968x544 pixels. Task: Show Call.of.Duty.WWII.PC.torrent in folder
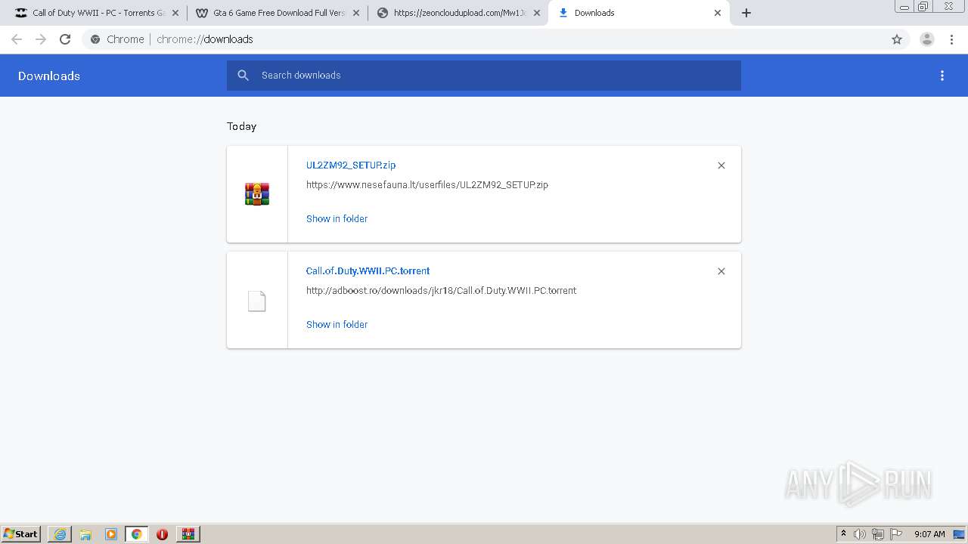click(x=337, y=324)
